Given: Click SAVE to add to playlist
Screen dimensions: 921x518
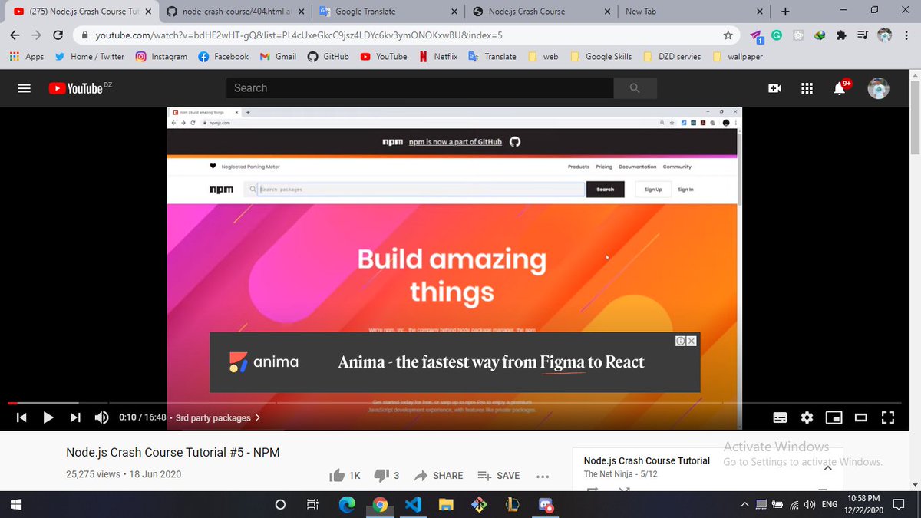Looking at the screenshot, I should 498,476.
